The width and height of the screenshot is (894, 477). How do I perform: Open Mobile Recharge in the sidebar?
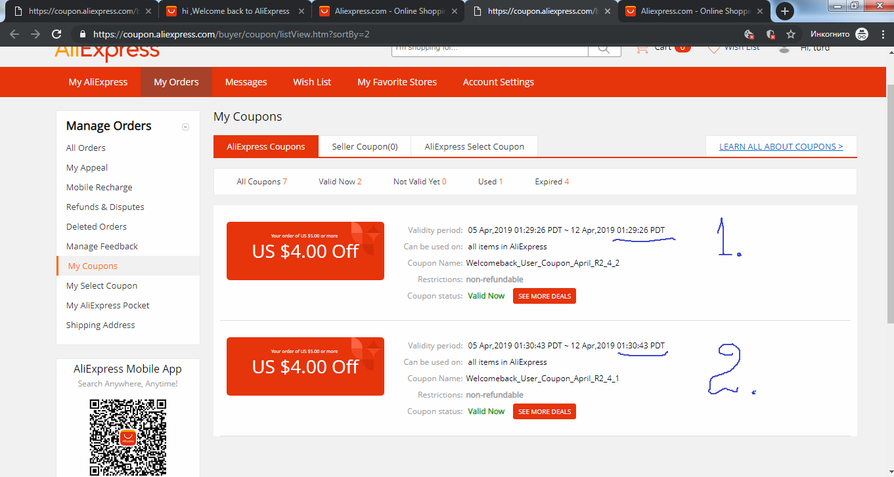tap(99, 187)
